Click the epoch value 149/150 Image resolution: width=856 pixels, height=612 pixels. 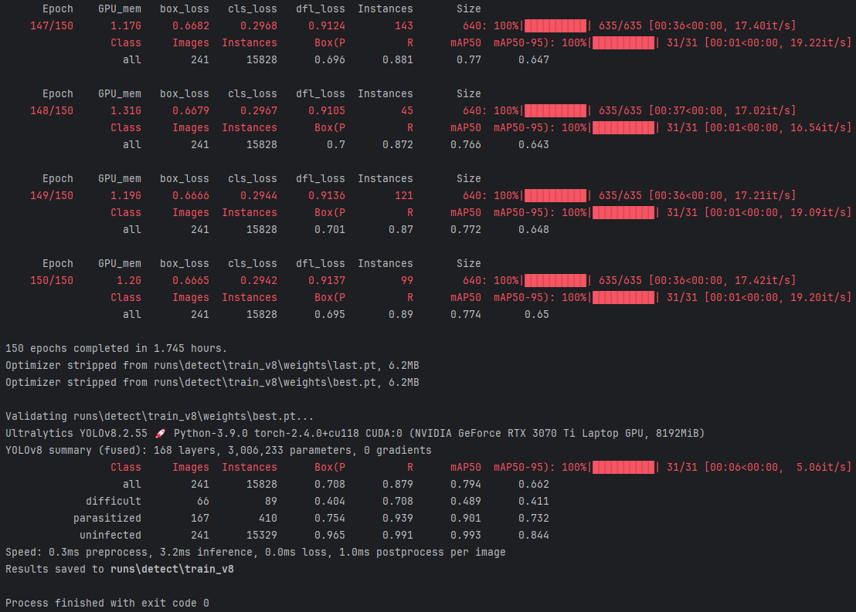point(51,196)
